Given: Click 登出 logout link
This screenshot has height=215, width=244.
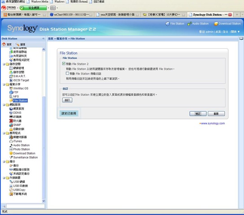Looking at the screenshot, I should pos(226,32).
